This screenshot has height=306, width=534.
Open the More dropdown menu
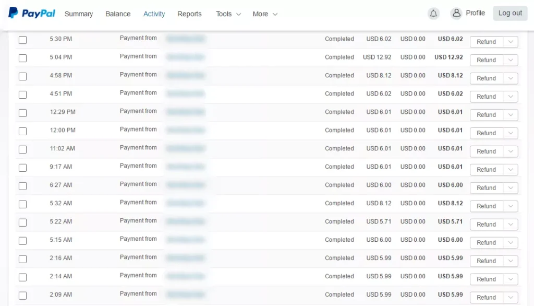coord(265,14)
